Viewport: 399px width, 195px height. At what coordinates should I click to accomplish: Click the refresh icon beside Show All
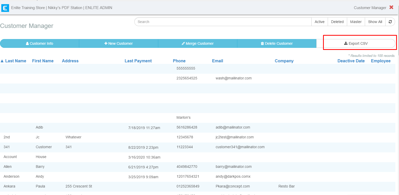(x=390, y=22)
